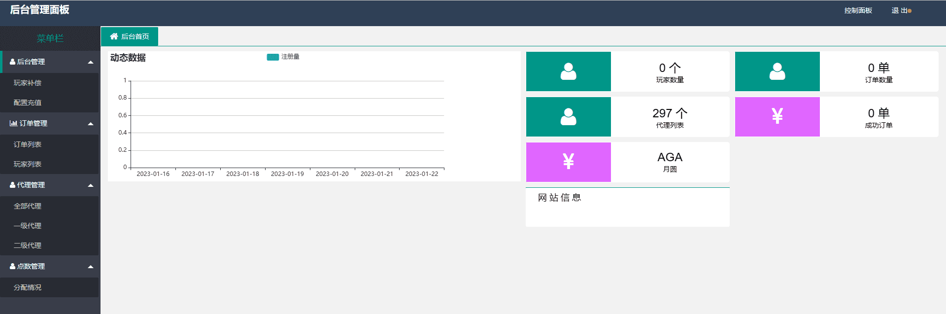Click the 2023-01-22 axis label
The image size is (946, 314).
pos(422,174)
